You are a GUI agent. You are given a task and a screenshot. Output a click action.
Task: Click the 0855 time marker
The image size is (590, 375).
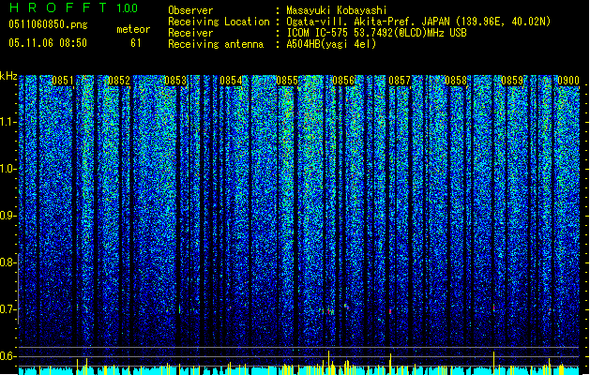point(287,81)
